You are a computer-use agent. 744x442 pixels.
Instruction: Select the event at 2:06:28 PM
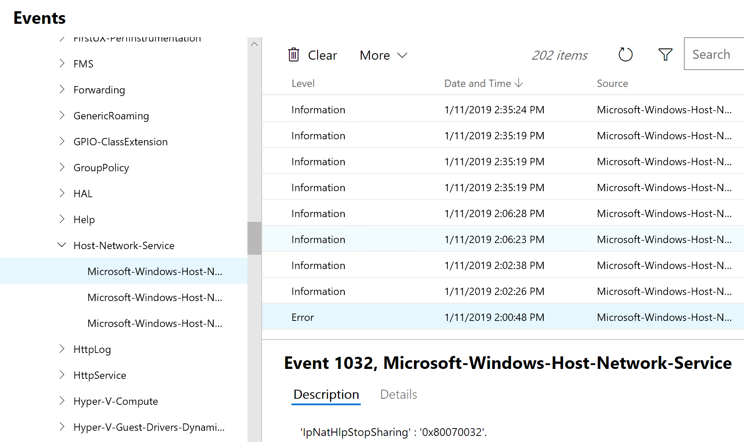(503, 213)
